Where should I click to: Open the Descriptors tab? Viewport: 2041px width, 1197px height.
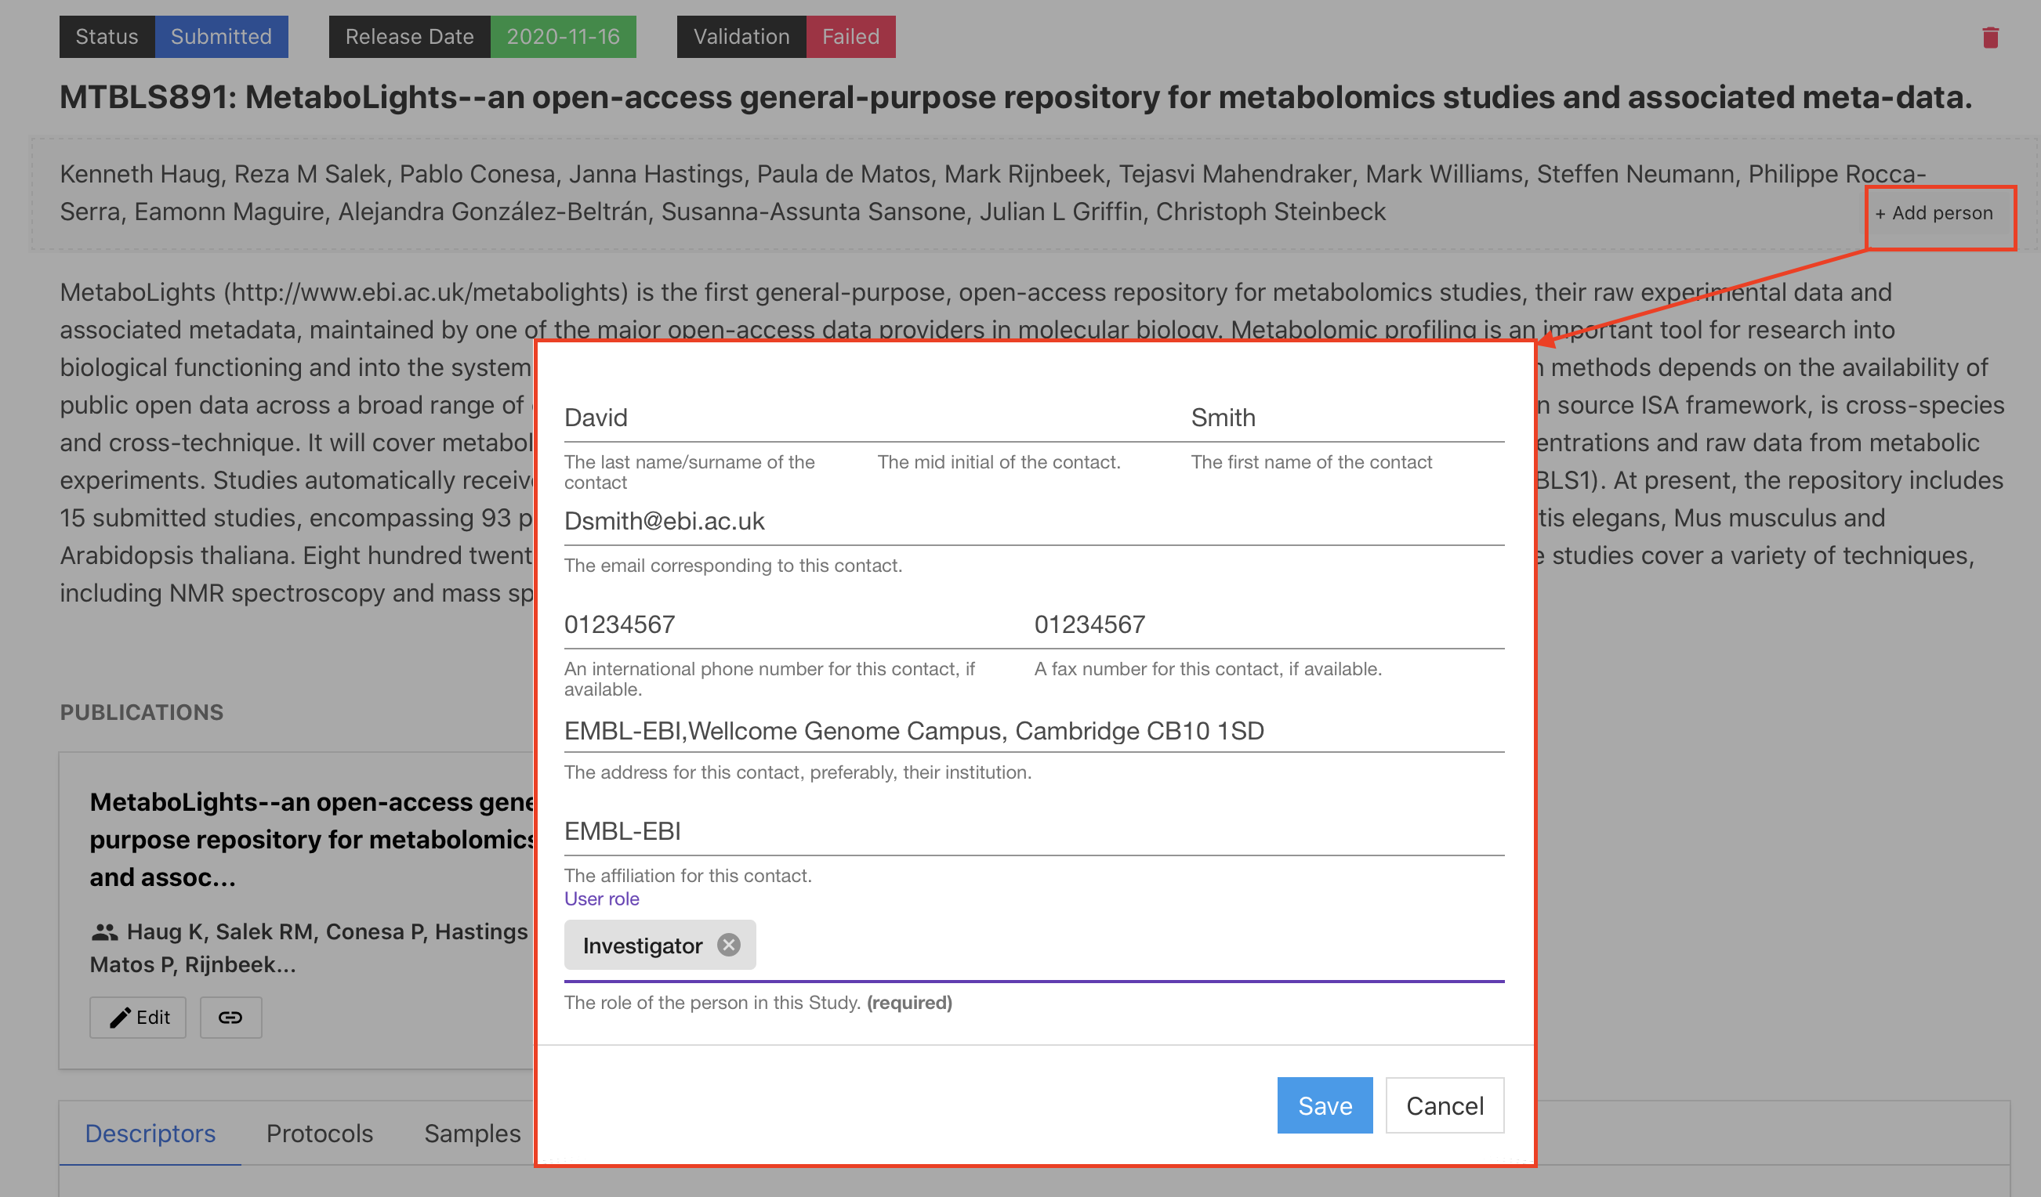(150, 1133)
